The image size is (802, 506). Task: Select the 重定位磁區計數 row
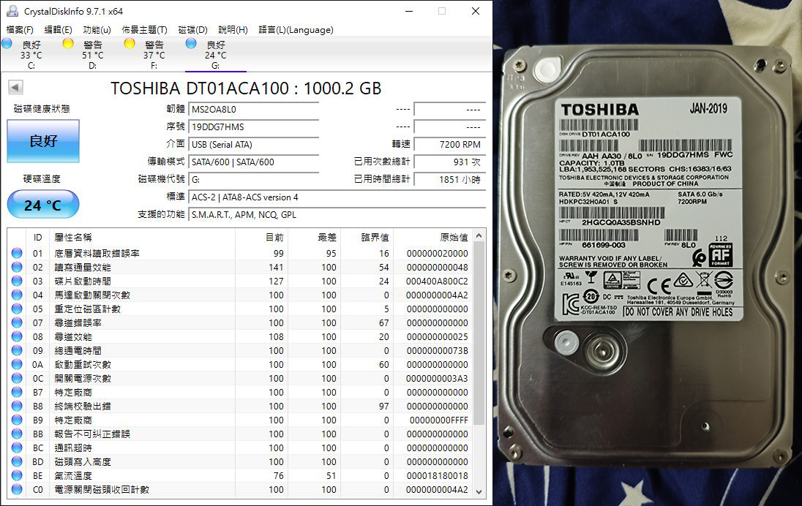click(241, 309)
